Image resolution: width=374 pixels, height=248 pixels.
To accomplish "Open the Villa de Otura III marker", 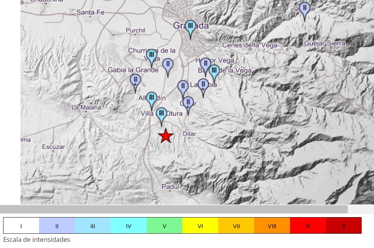I will (162, 115).
